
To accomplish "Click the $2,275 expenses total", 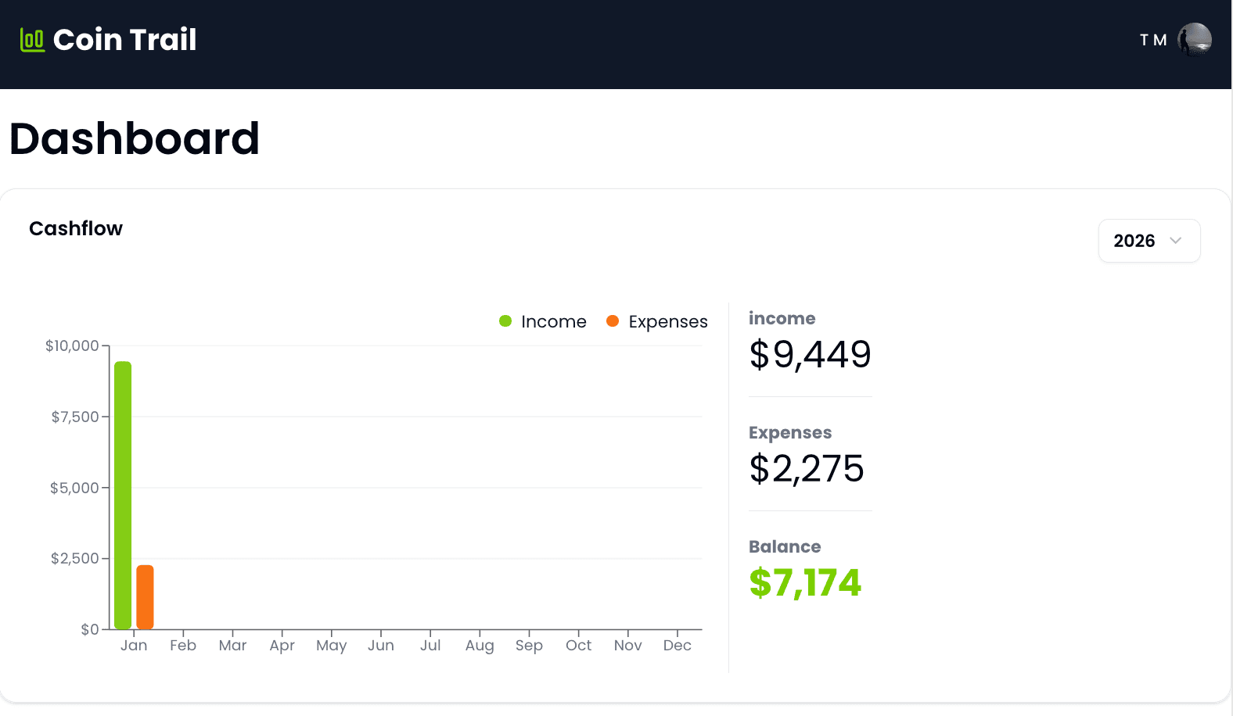I will coord(807,469).
